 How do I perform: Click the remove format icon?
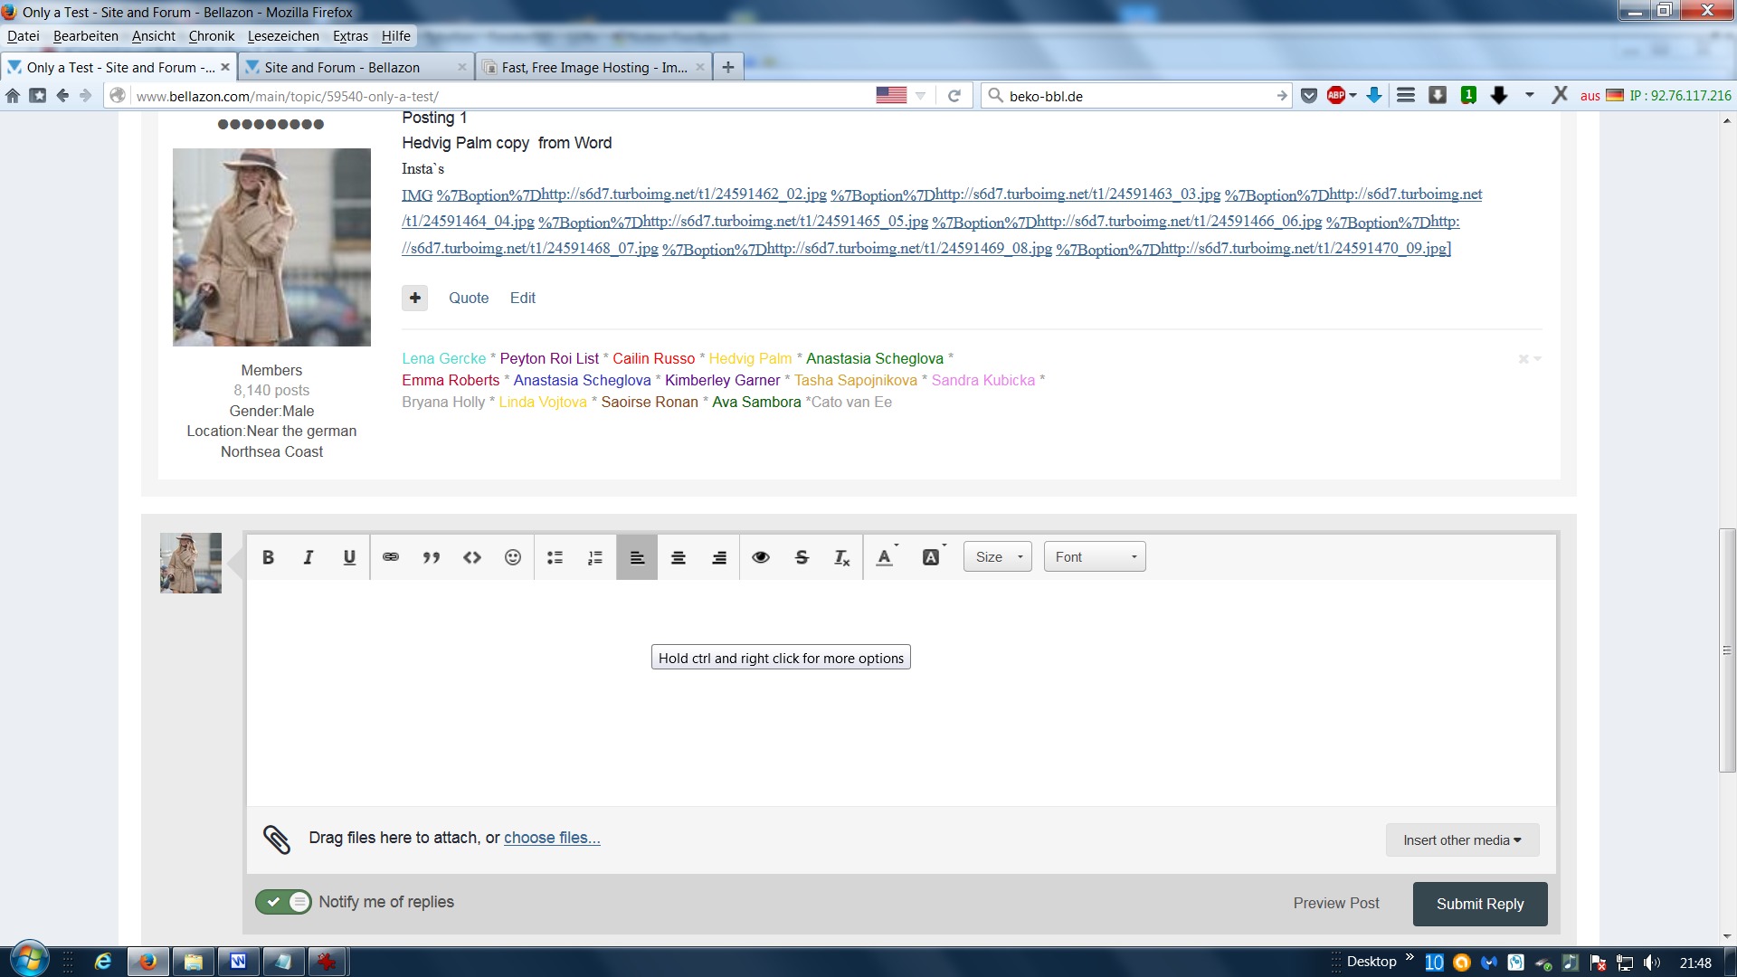coord(841,557)
